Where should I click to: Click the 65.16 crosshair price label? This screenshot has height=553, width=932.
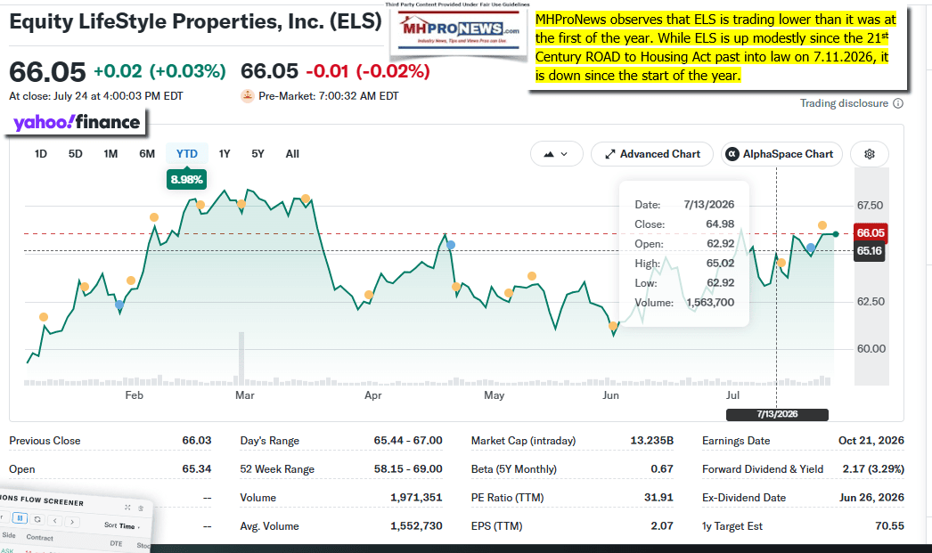[869, 250]
